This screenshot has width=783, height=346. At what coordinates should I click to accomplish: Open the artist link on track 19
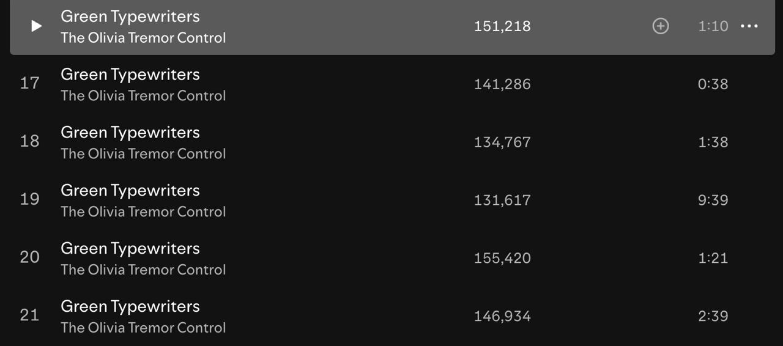(143, 212)
